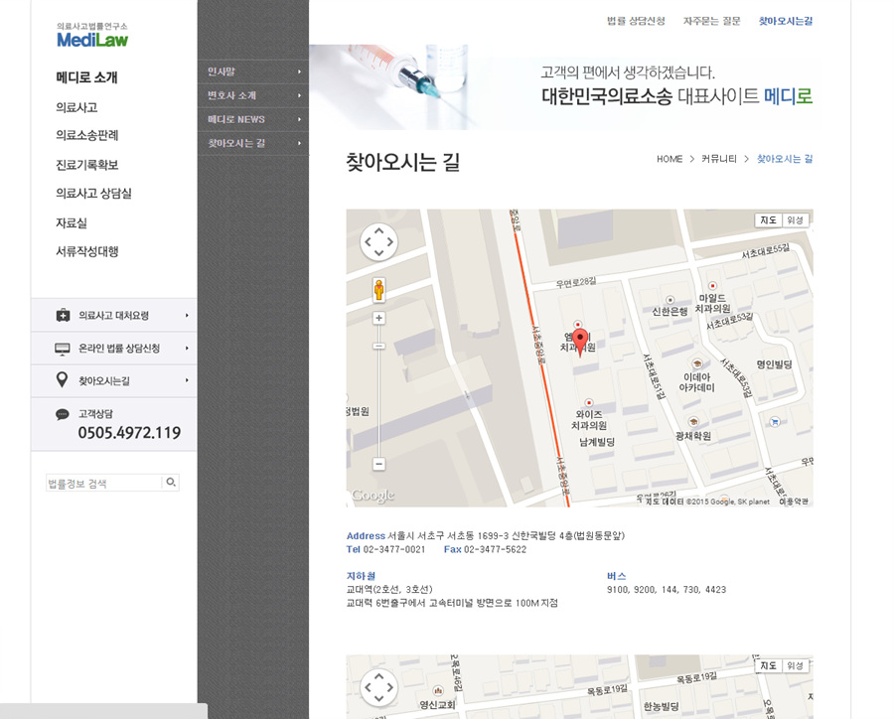894x719 pixels.
Task: Click the first map's pan control circle
Action: coord(378,242)
